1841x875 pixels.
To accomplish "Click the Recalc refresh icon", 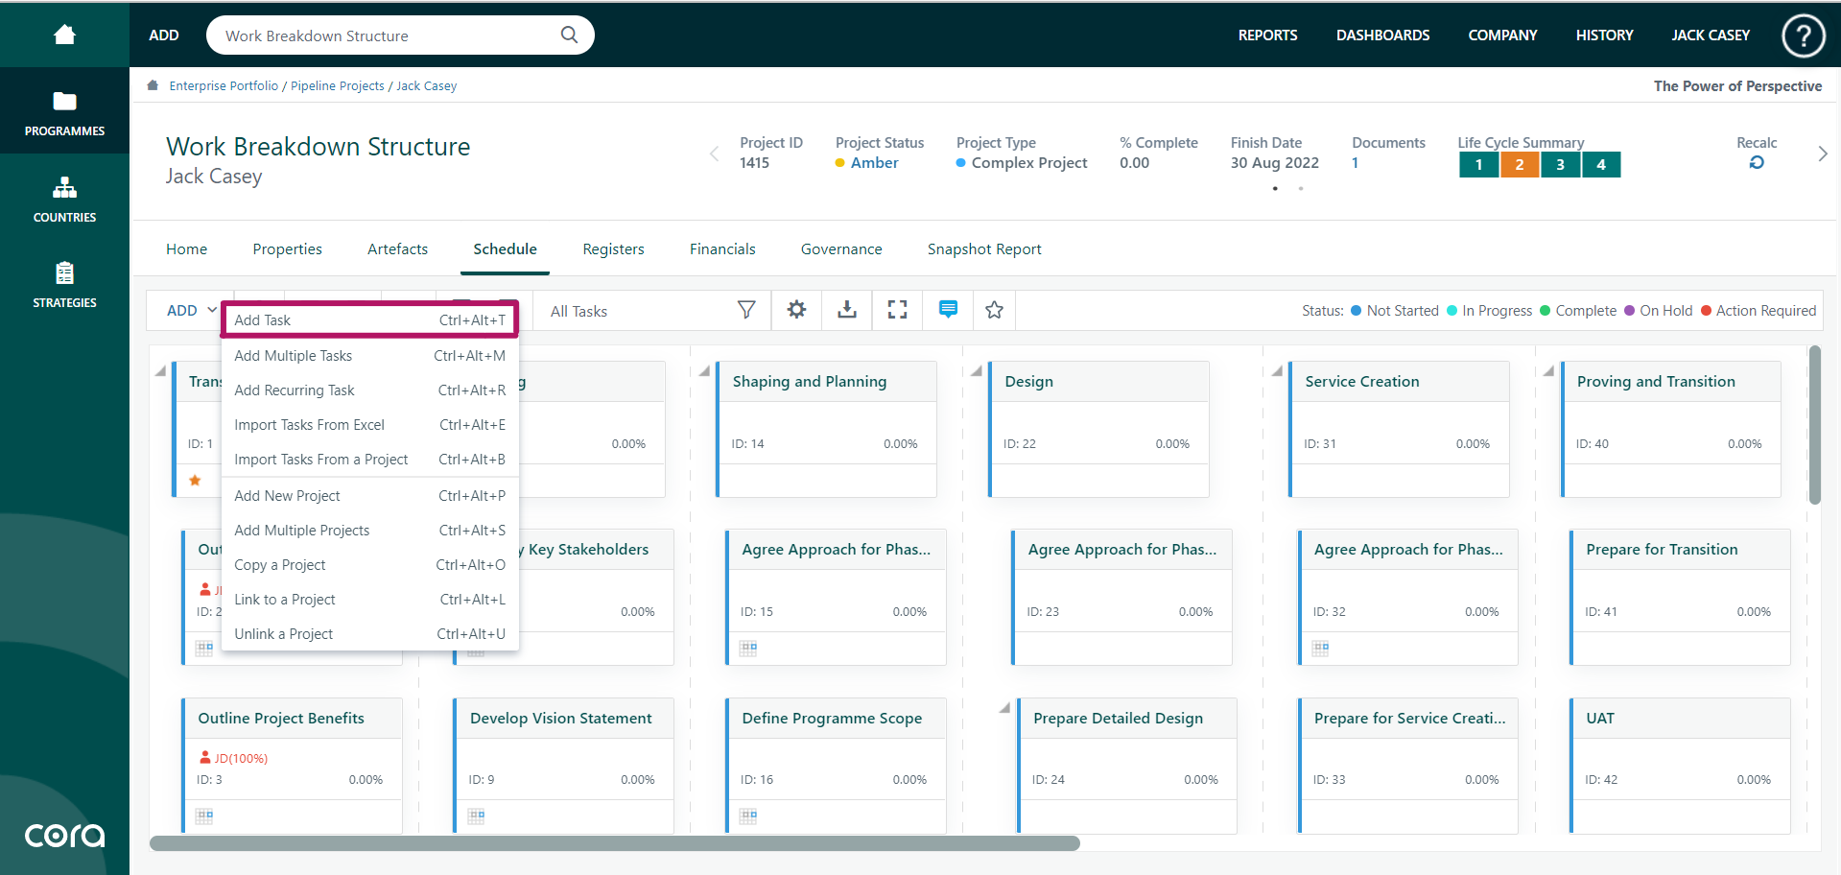I will pos(1757,163).
